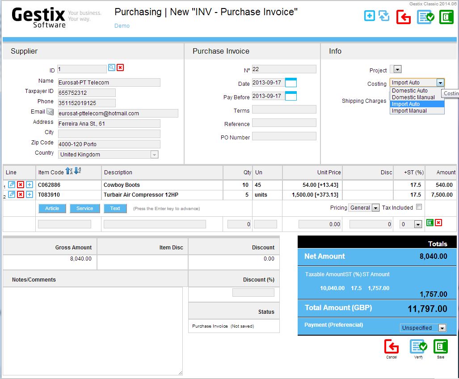459x379 pixels.
Task: Click the Reference input field
Action: [x=284, y=122]
